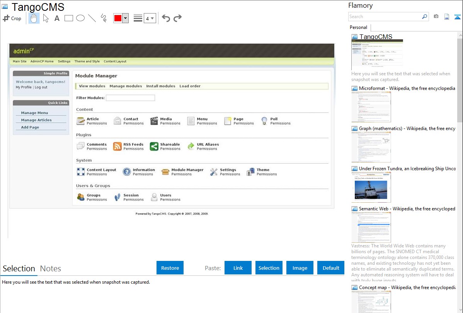Open the Load order menu item
Image resolution: width=463 pixels, height=313 pixels.
tap(190, 86)
